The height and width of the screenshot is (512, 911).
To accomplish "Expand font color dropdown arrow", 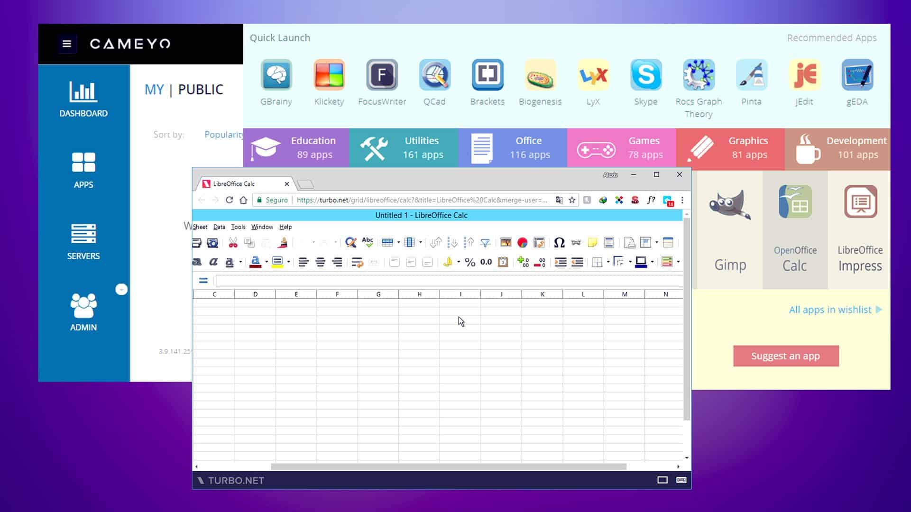I will click(267, 262).
